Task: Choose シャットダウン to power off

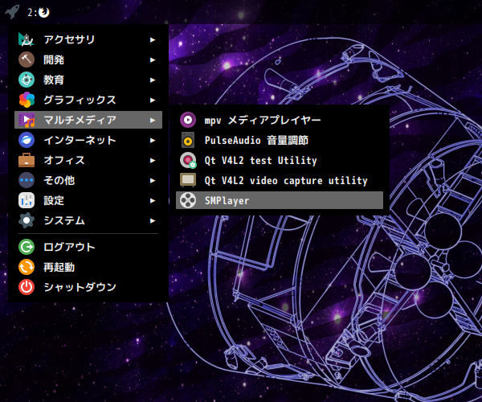Action: click(x=88, y=287)
